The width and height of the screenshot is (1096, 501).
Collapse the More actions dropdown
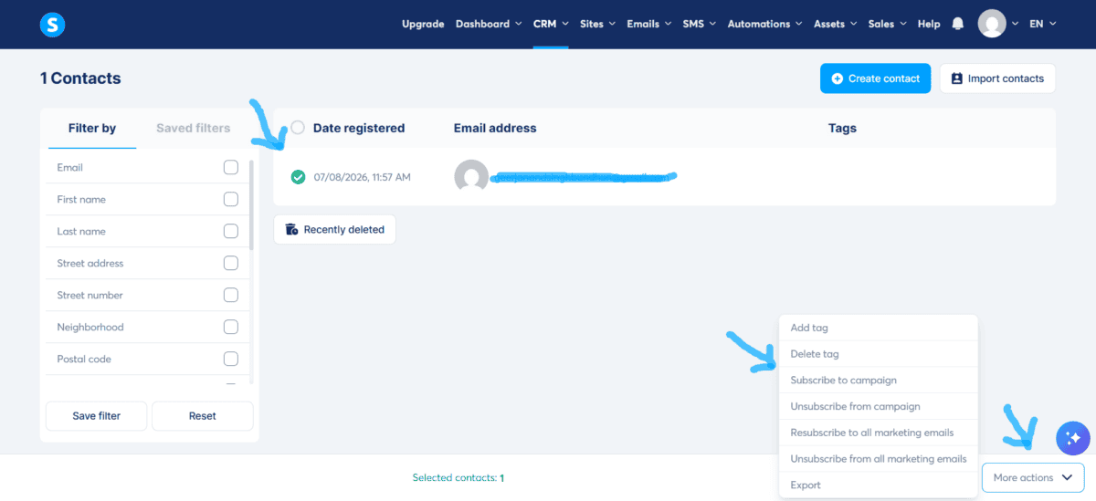1033,477
